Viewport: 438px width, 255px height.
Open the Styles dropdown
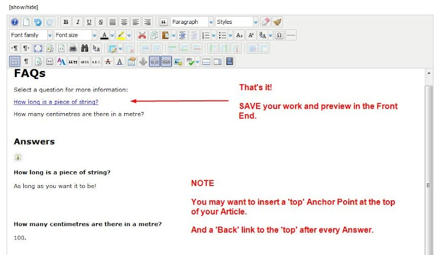pos(237,22)
